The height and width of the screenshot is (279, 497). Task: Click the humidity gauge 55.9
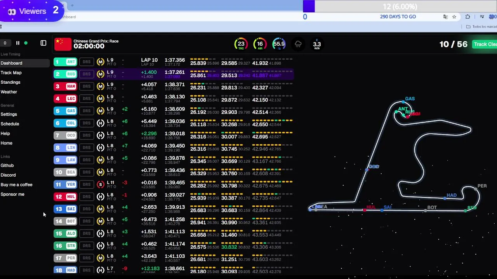coord(279,44)
